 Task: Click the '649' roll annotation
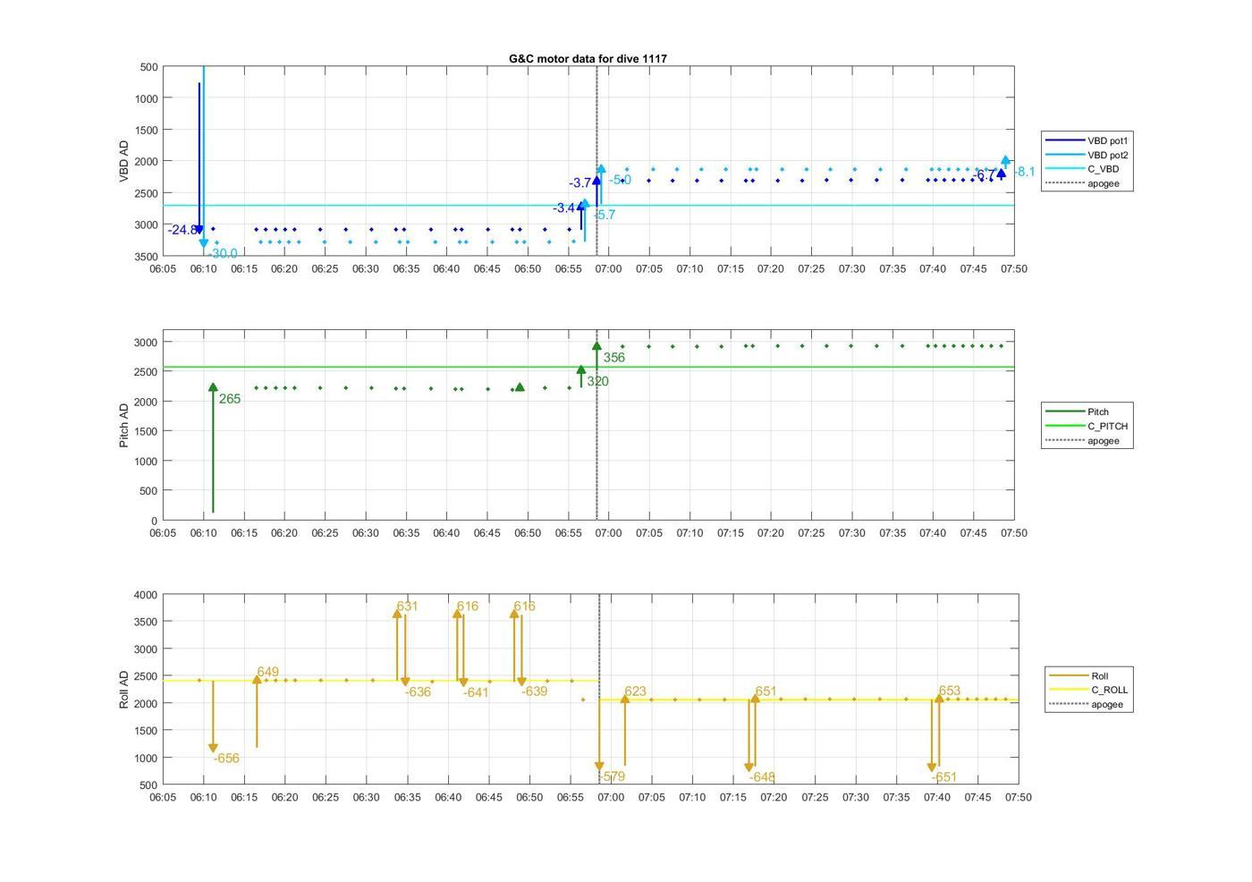click(x=267, y=672)
